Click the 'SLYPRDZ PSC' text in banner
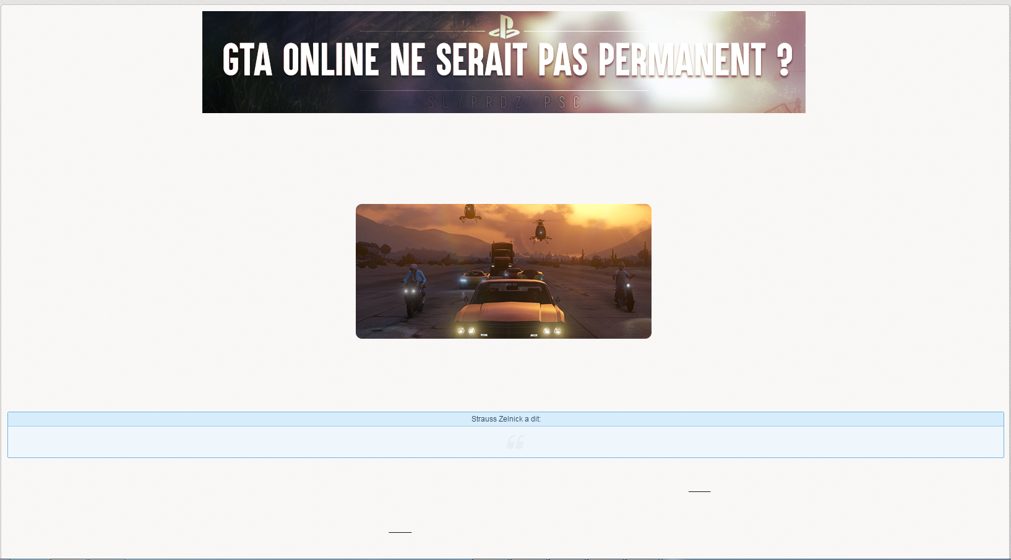 tap(504, 102)
